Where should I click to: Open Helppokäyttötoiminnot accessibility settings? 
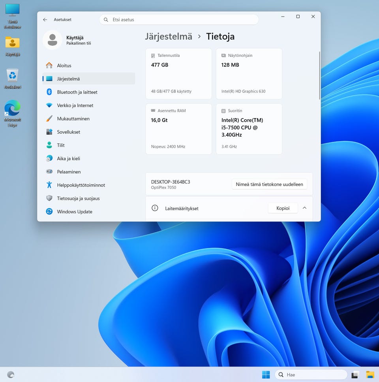(x=81, y=185)
